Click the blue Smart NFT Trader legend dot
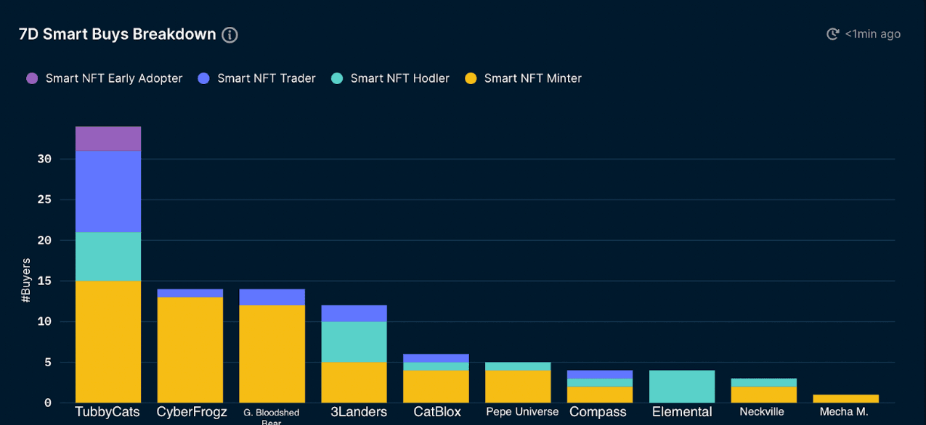 pyautogui.click(x=203, y=78)
